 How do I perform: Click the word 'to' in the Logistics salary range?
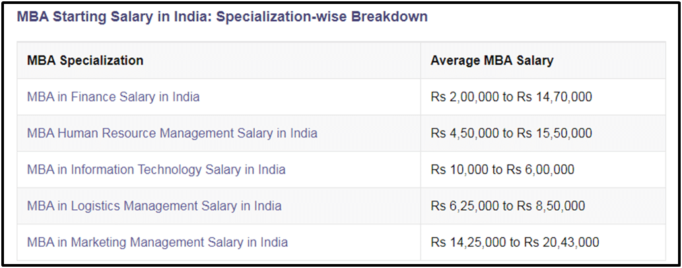tap(508, 205)
